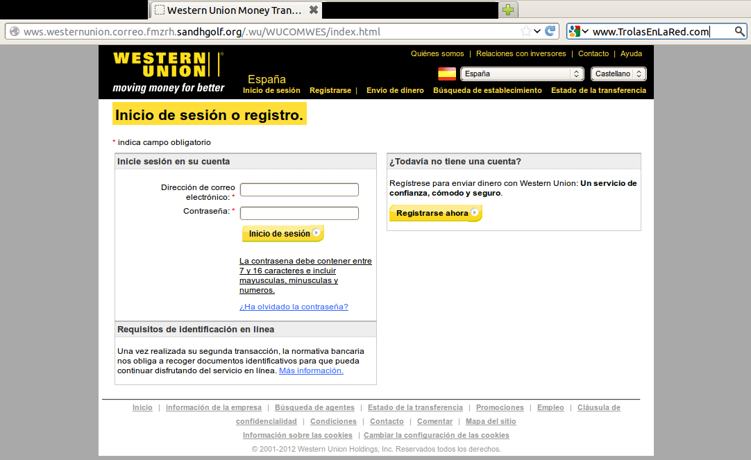This screenshot has width=751, height=460.
Task: Click the search magnifier icon
Action: [x=740, y=32]
